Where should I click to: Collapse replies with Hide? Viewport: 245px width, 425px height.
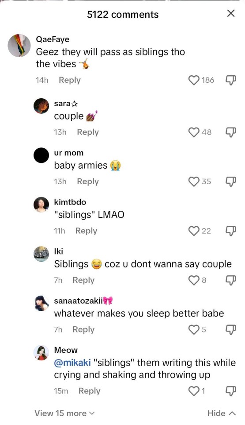(222, 413)
